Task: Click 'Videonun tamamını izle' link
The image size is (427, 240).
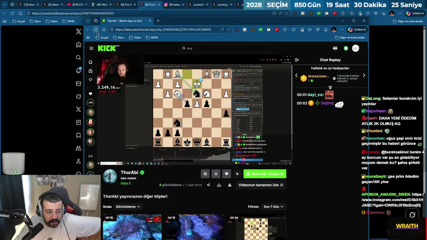Action: tap(261, 185)
